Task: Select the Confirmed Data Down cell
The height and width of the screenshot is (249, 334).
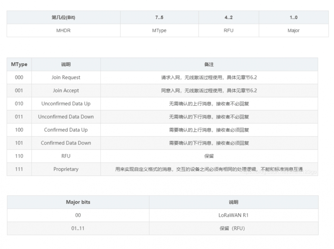Action: tap(66, 143)
